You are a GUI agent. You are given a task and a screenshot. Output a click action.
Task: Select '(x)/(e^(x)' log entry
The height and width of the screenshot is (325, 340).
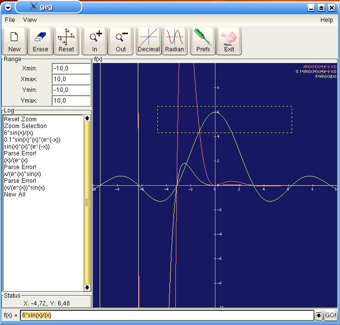point(16,160)
